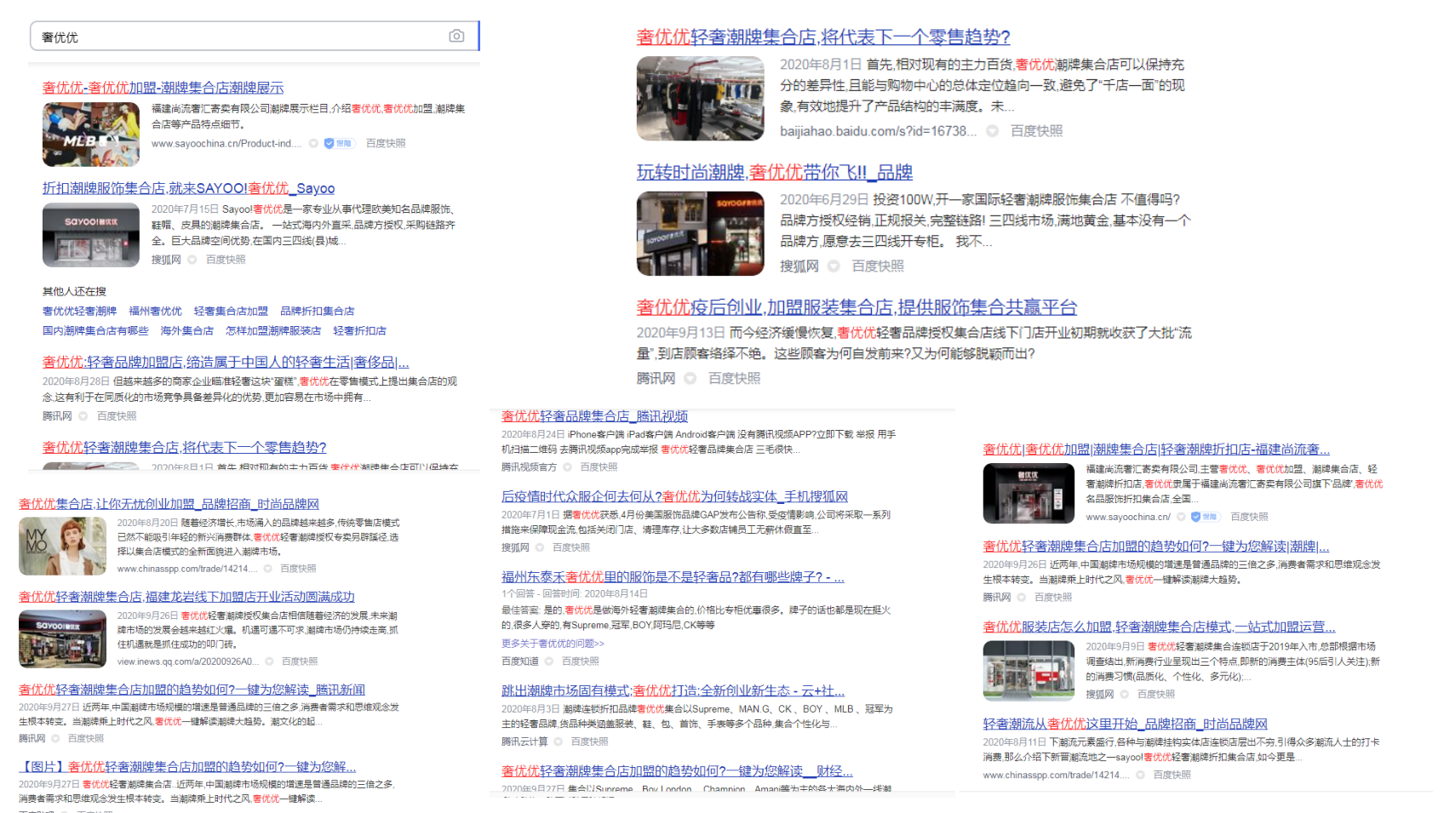Select related search 福州奢优优

(x=155, y=311)
